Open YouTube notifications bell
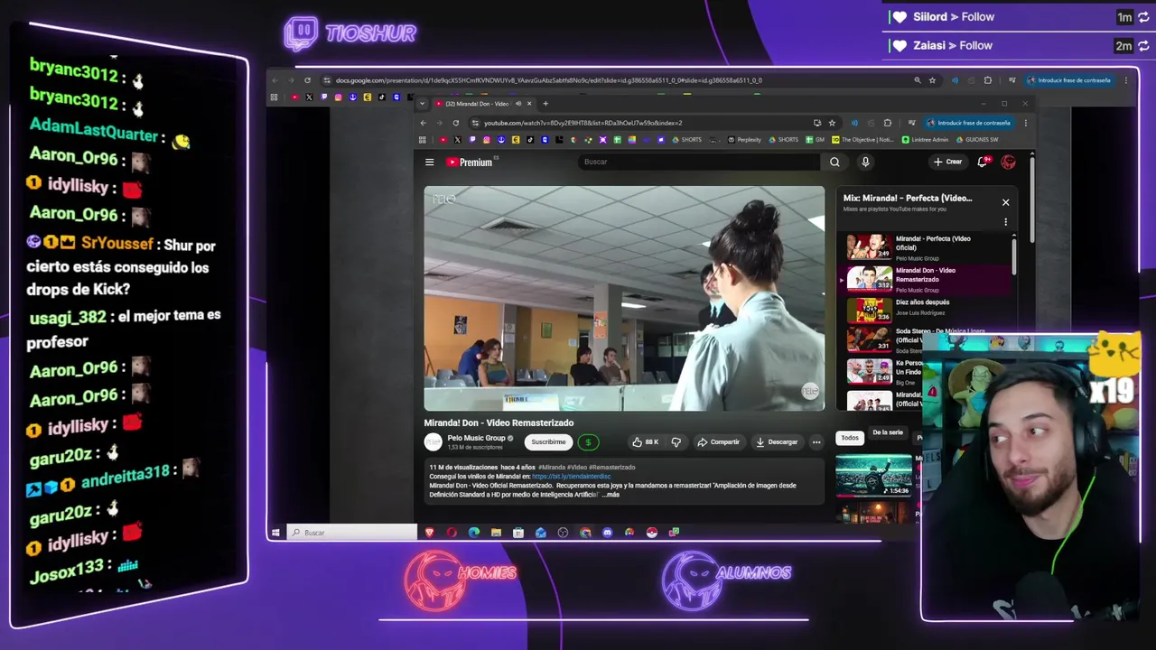Screen dimensions: 1156x650 tap(983, 162)
